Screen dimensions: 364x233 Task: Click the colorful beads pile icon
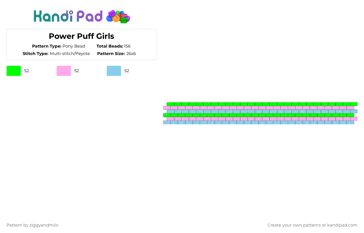[x=118, y=17]
